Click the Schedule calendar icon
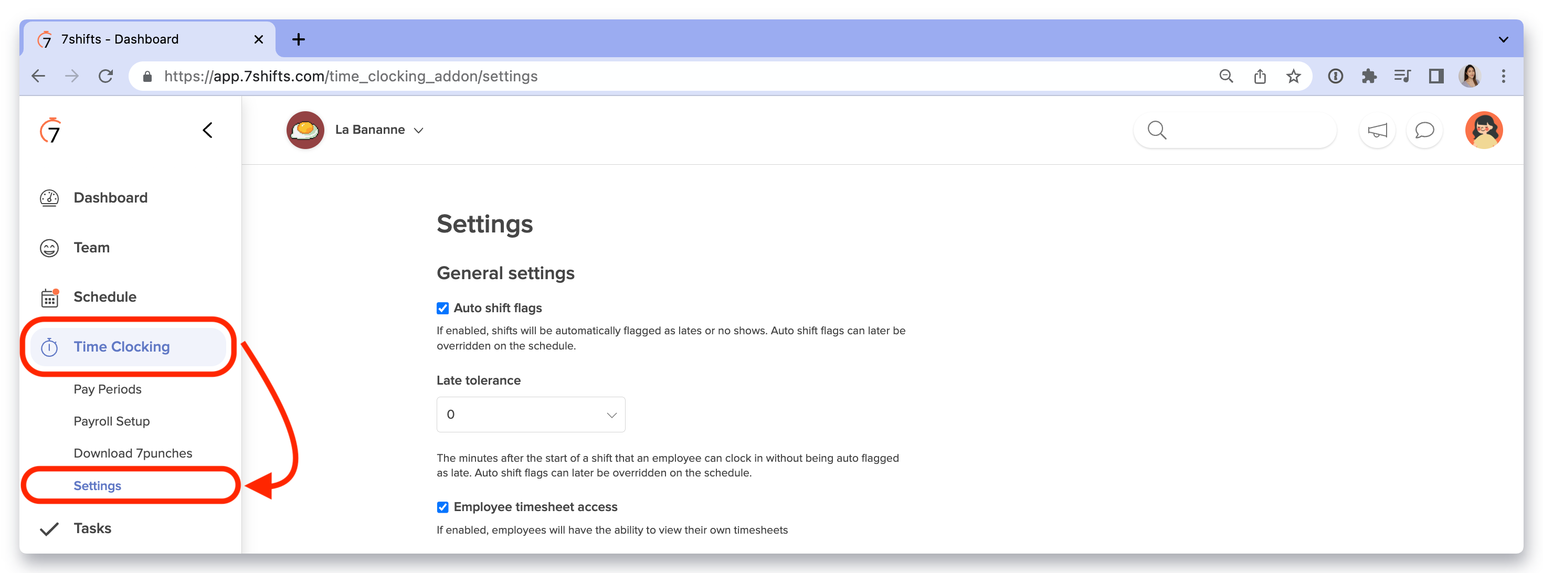 pos(50,297)
